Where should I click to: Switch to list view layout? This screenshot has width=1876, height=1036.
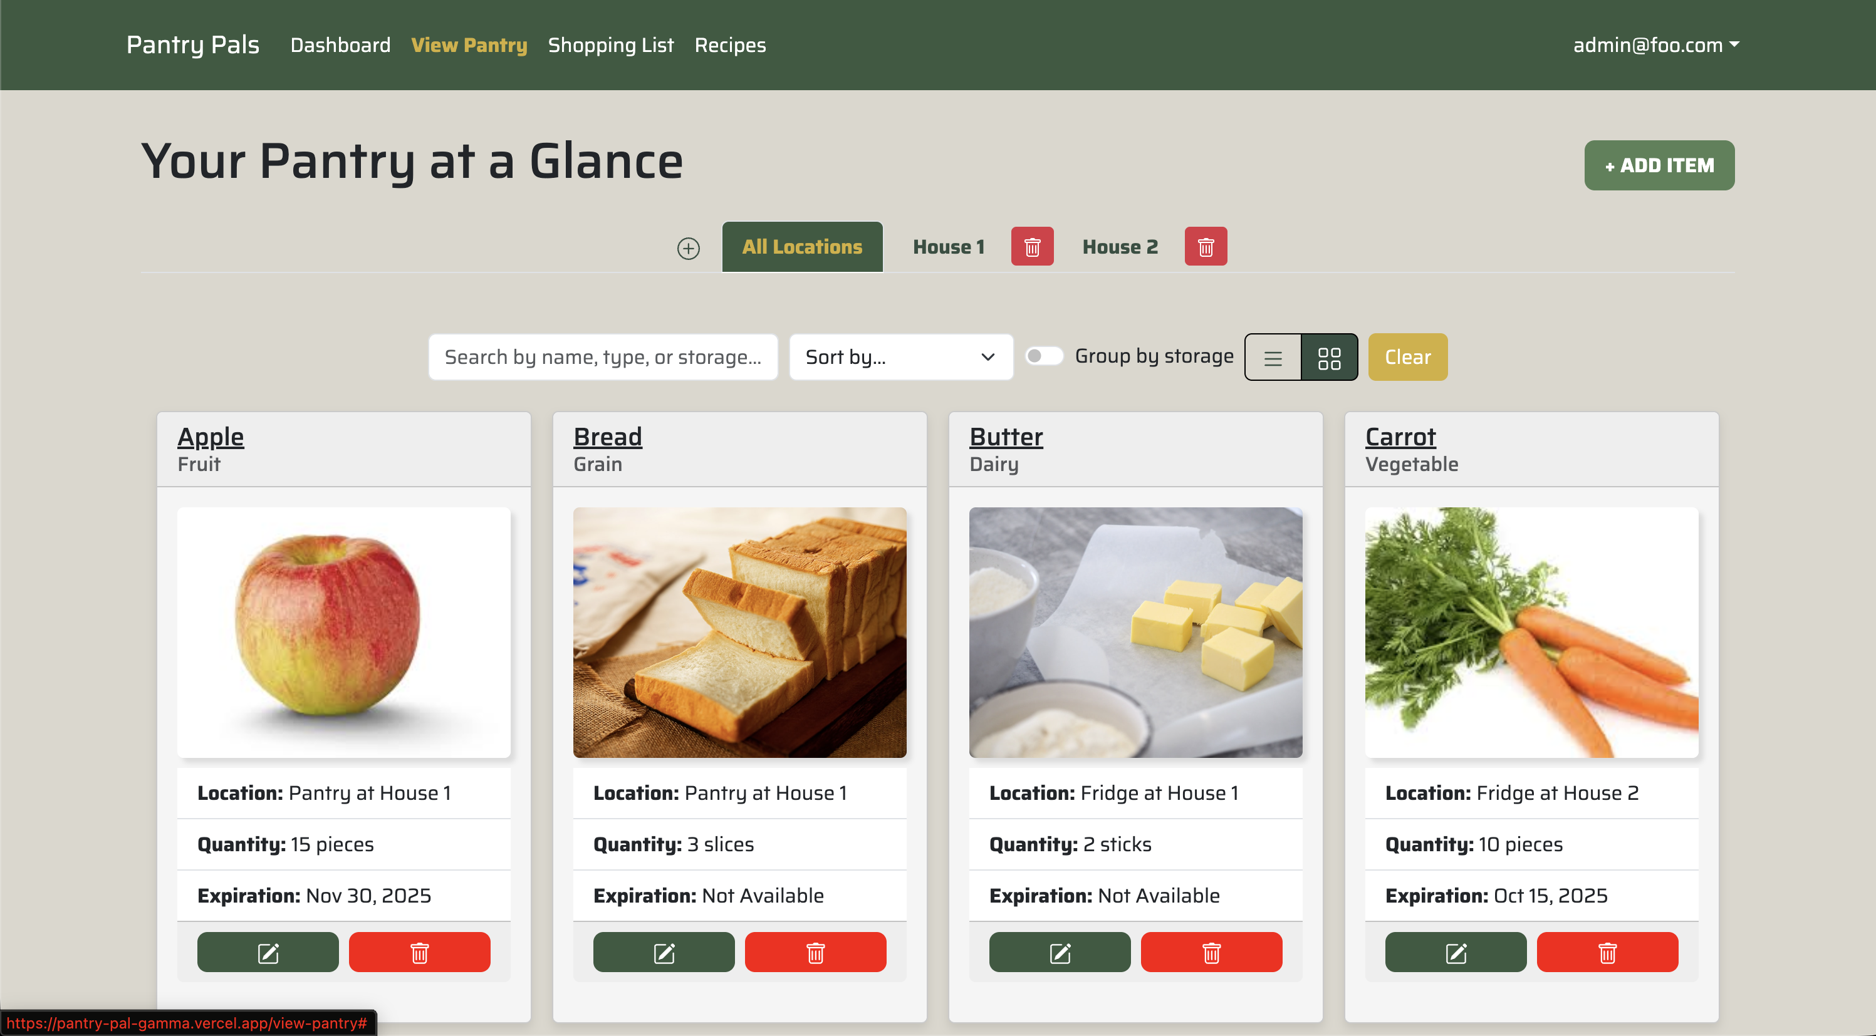pos(1272,357)
